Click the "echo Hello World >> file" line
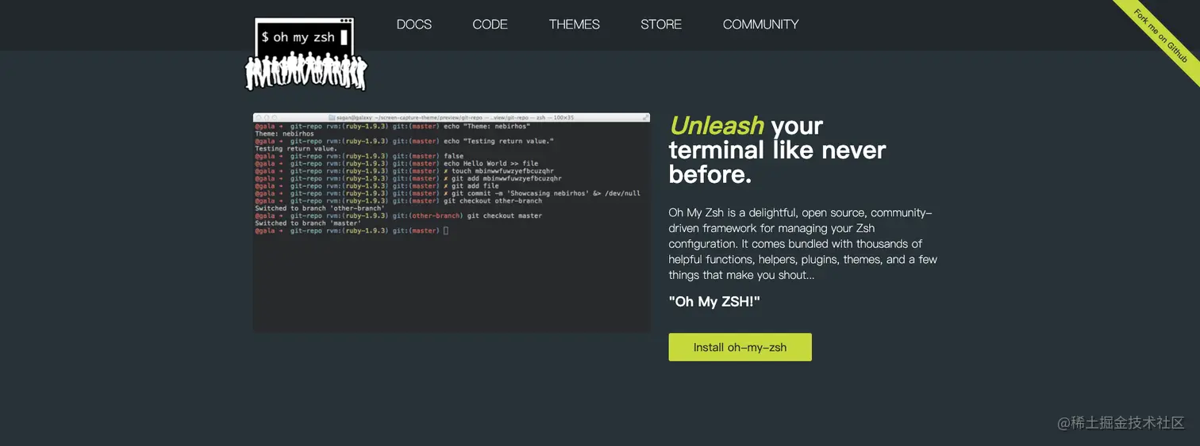 (396, 164)
